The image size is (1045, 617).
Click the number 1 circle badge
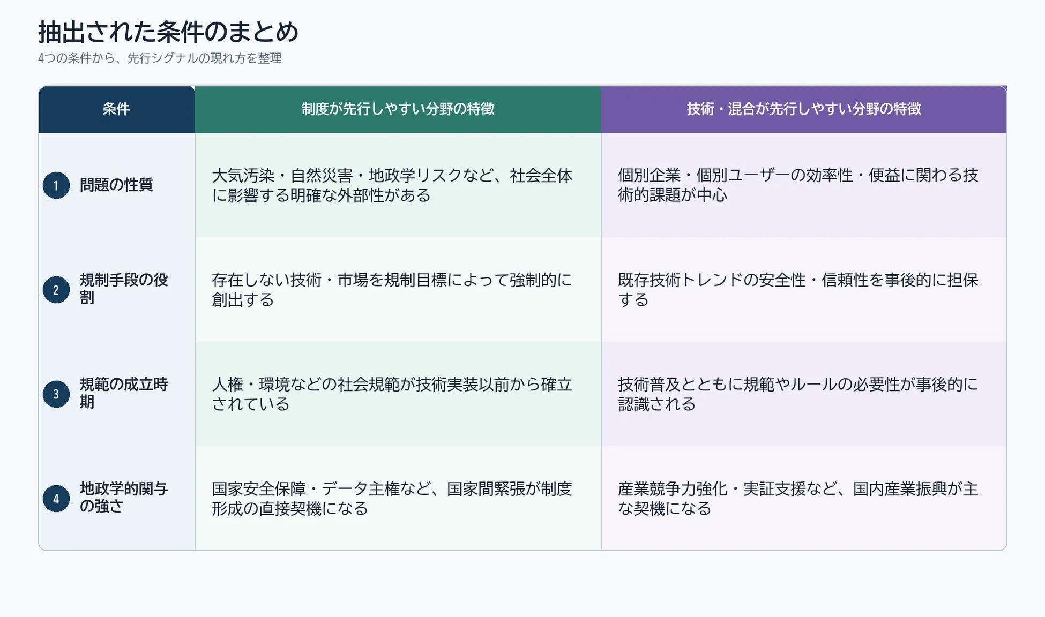coord(56,185)
